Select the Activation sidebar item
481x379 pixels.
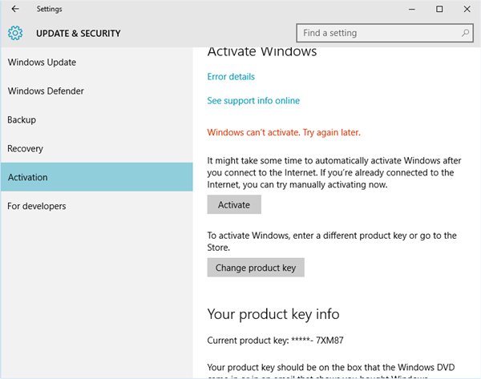coord(27,177)
